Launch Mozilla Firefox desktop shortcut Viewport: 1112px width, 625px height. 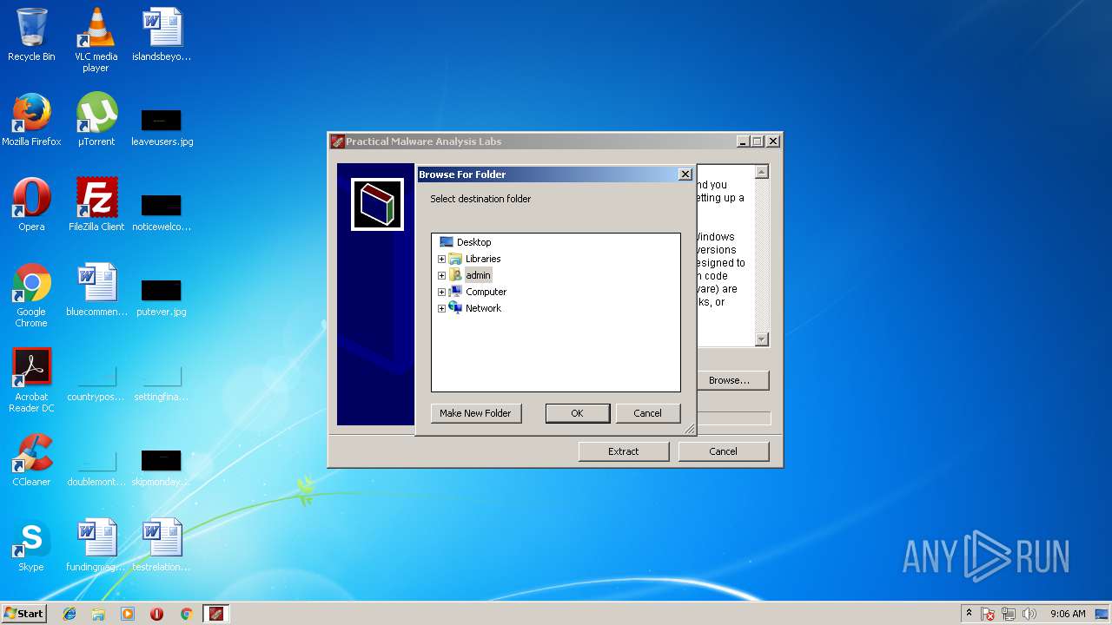point(31,120)
